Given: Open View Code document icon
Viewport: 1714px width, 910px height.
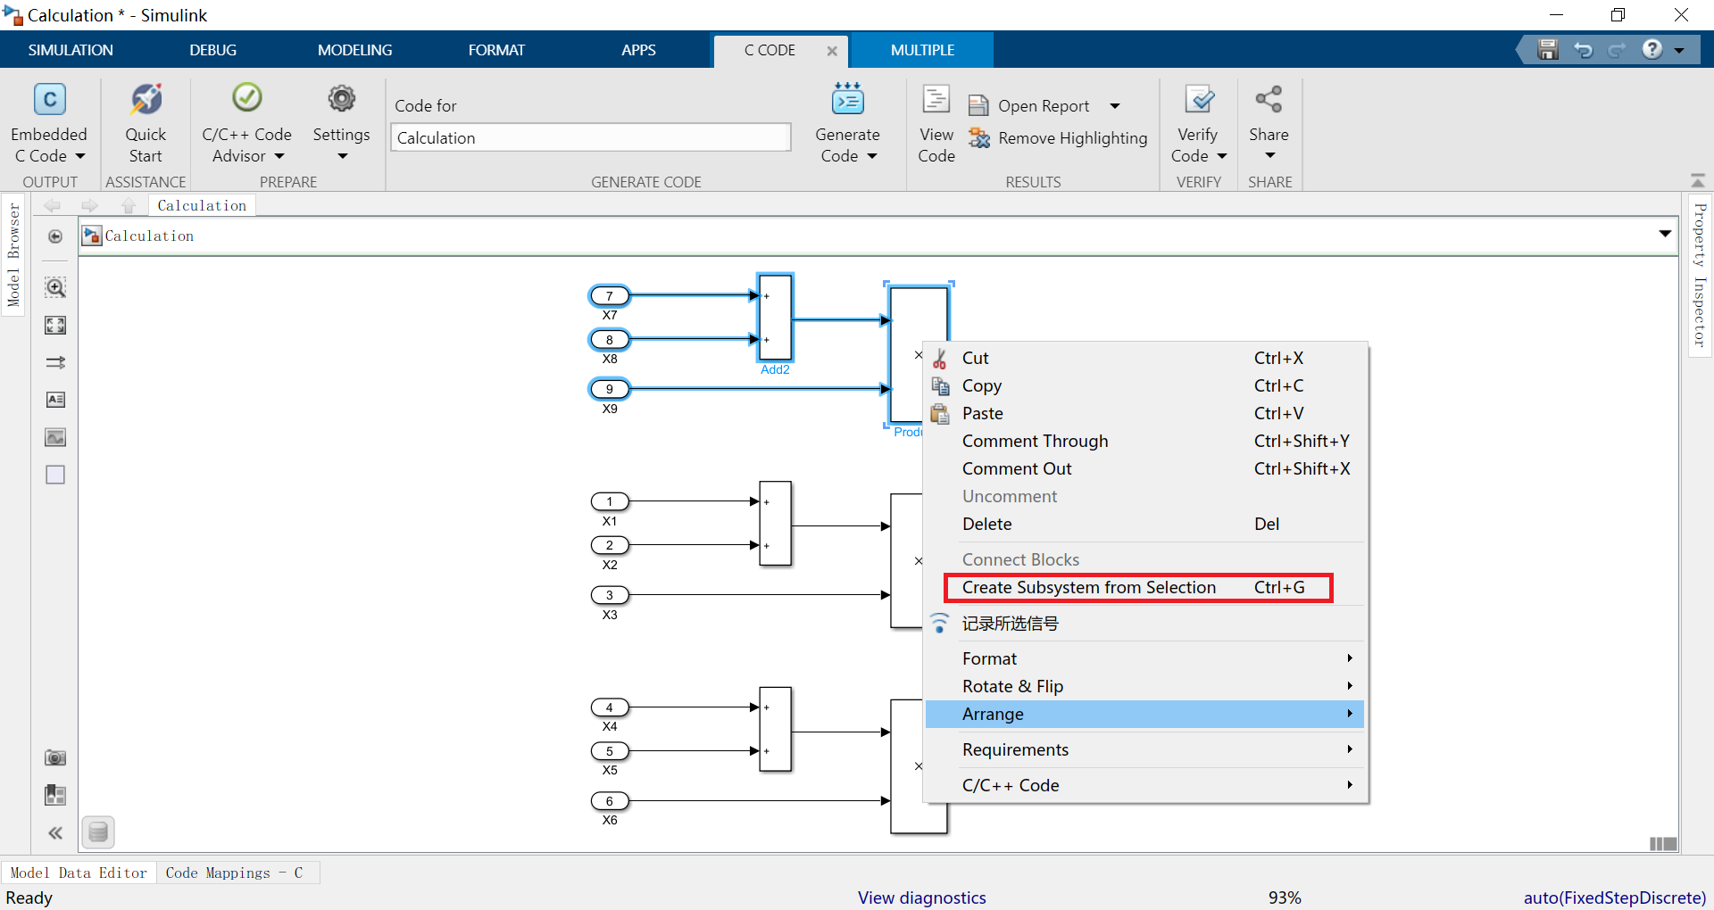Looking at the screenshot, I should click(x=936, y=99).
